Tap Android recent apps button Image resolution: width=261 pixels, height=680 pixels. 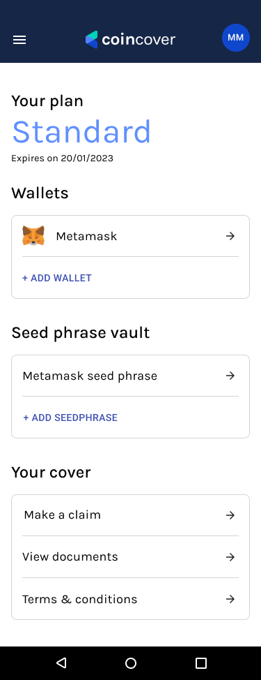click(x=201, y=663)
